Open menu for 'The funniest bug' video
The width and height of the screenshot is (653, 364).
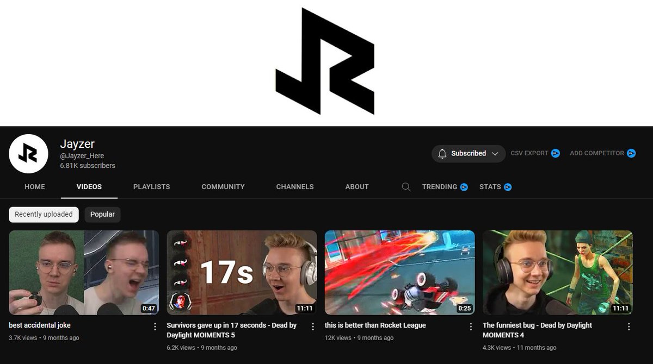[629, 327]
